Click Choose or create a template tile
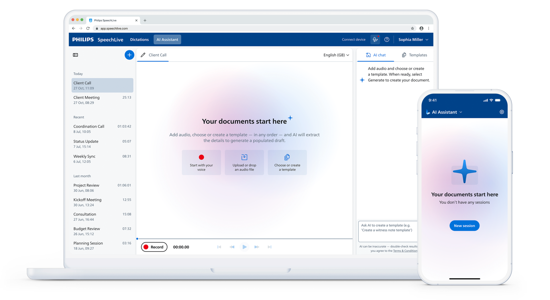This screenshot has height=300, width=550. click(287, 162)
